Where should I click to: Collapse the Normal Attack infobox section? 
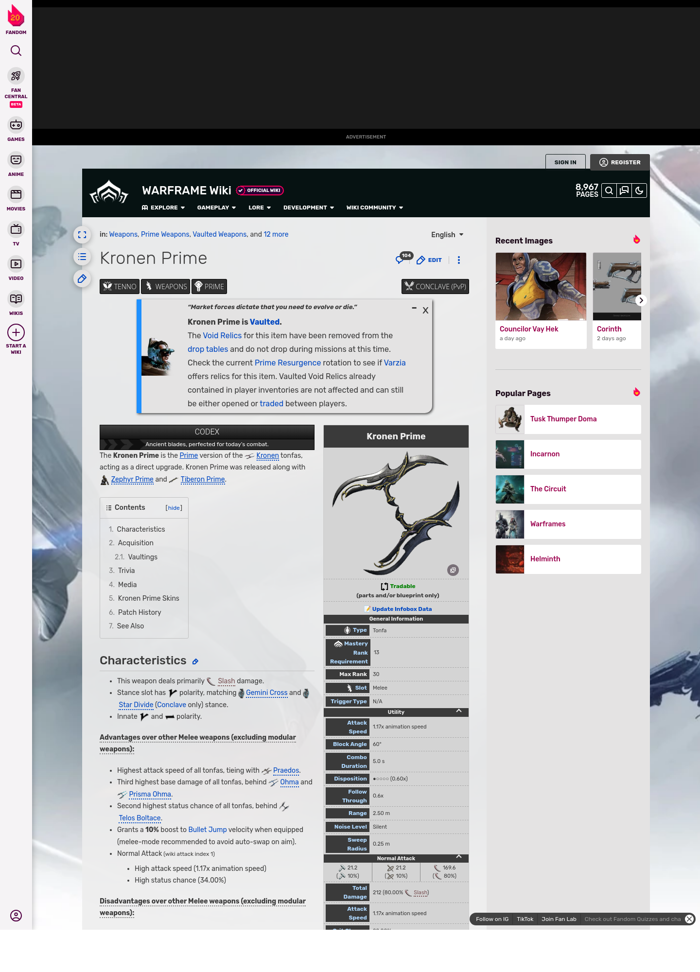[459, 857]
